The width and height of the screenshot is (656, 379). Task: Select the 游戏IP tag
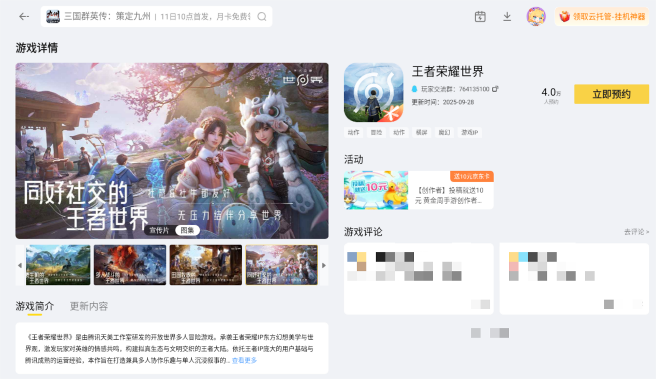point(469,132)
